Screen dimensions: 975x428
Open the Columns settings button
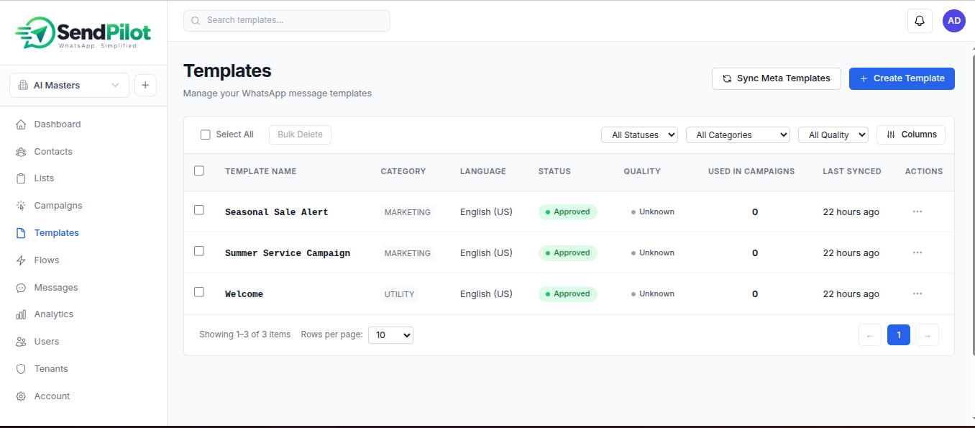[910, 135]
